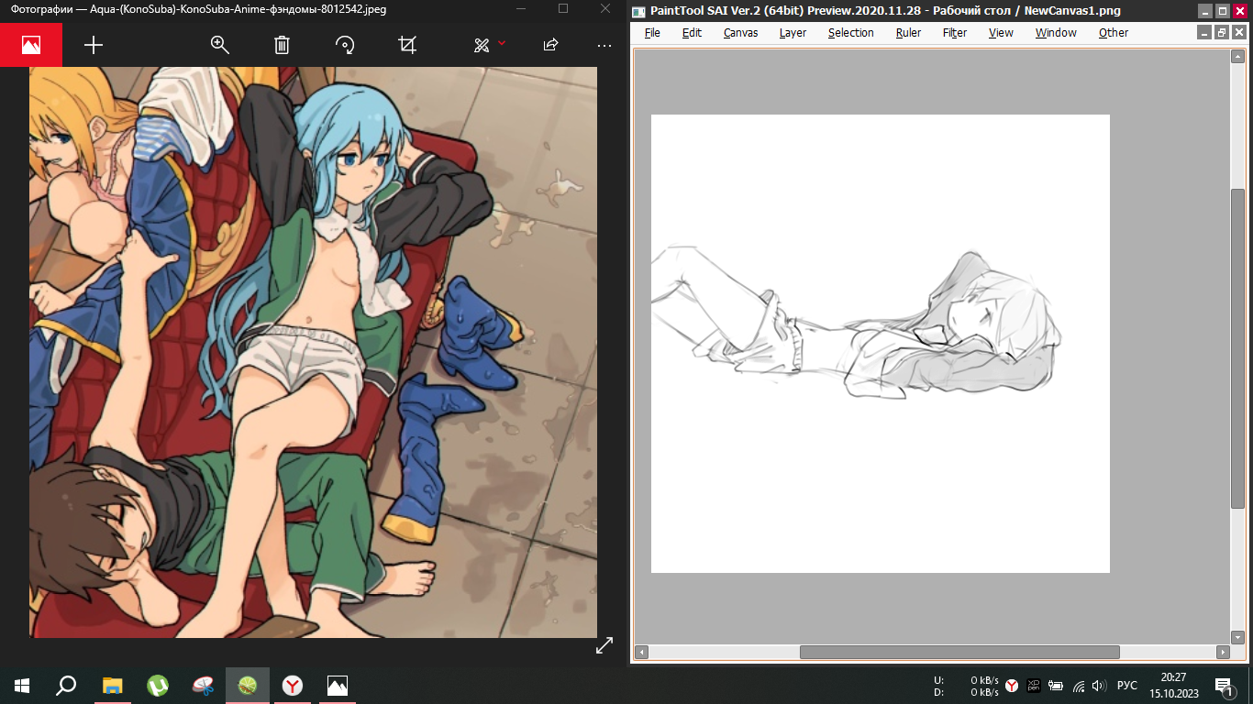Open volume control from the tray
1253x704 pixels.
click(1100, 686)
